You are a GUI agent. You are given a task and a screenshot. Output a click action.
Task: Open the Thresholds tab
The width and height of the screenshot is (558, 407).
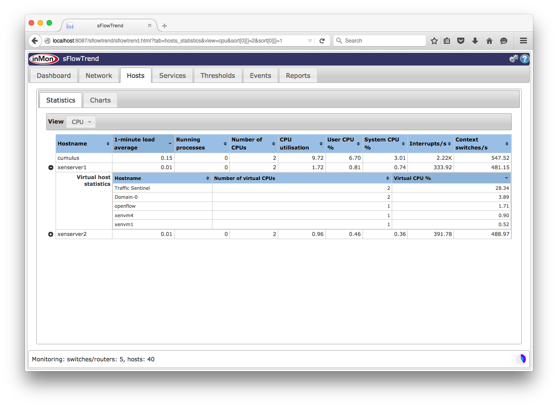[x=218, y=76]
